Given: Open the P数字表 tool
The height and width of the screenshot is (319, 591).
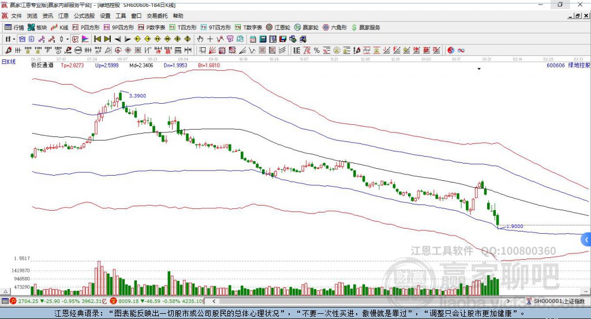Looking at the screenshot, I should pyautogui.click(x=152, y=28).
